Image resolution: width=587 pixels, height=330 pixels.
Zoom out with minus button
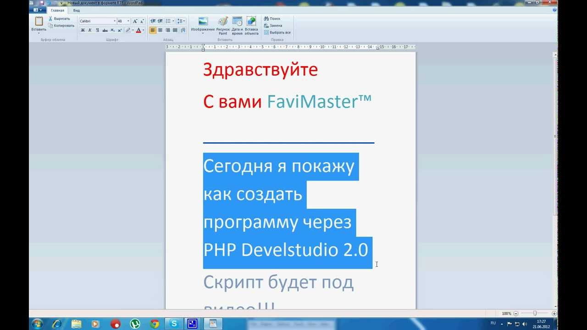516,313
